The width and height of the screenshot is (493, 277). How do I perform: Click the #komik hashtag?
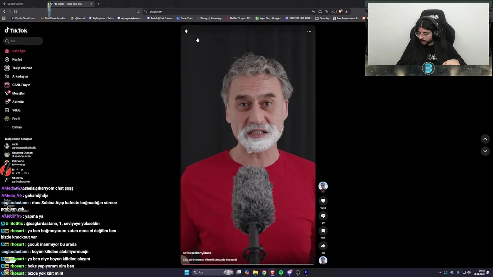(210, 260)
